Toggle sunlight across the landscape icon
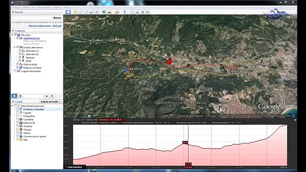The height and width of the screenshot is (172, 306). pos(109,12)
